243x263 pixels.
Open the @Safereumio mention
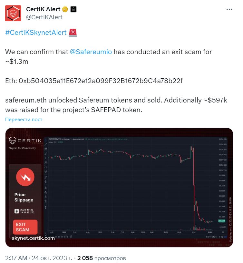tap(91, 52)
